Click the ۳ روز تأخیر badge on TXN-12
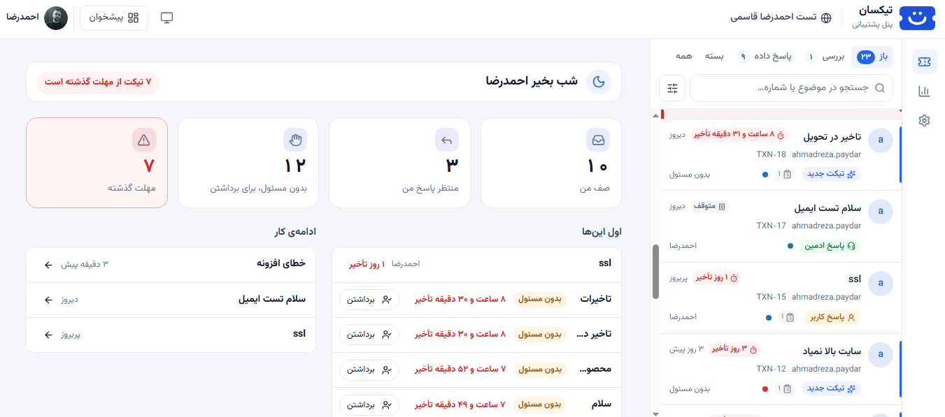The width and height of the screenshot is (945, 417). pos(734,349)
